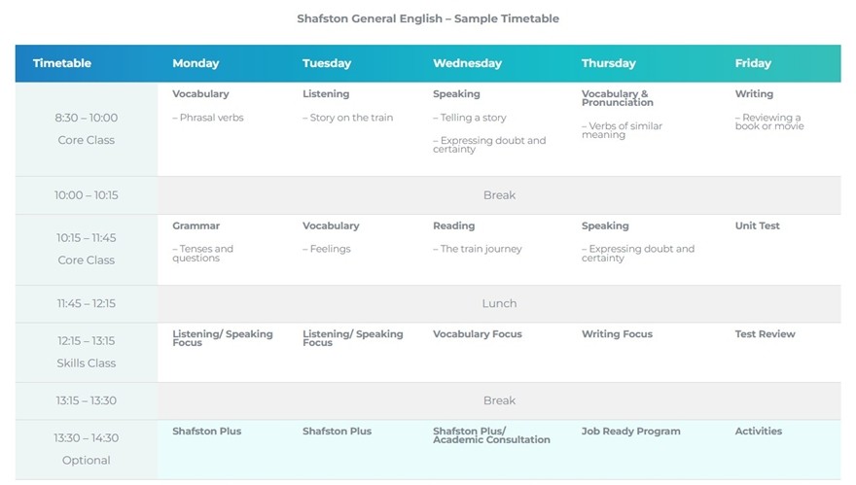Click the Lunch row label

(x=499, y=303)
